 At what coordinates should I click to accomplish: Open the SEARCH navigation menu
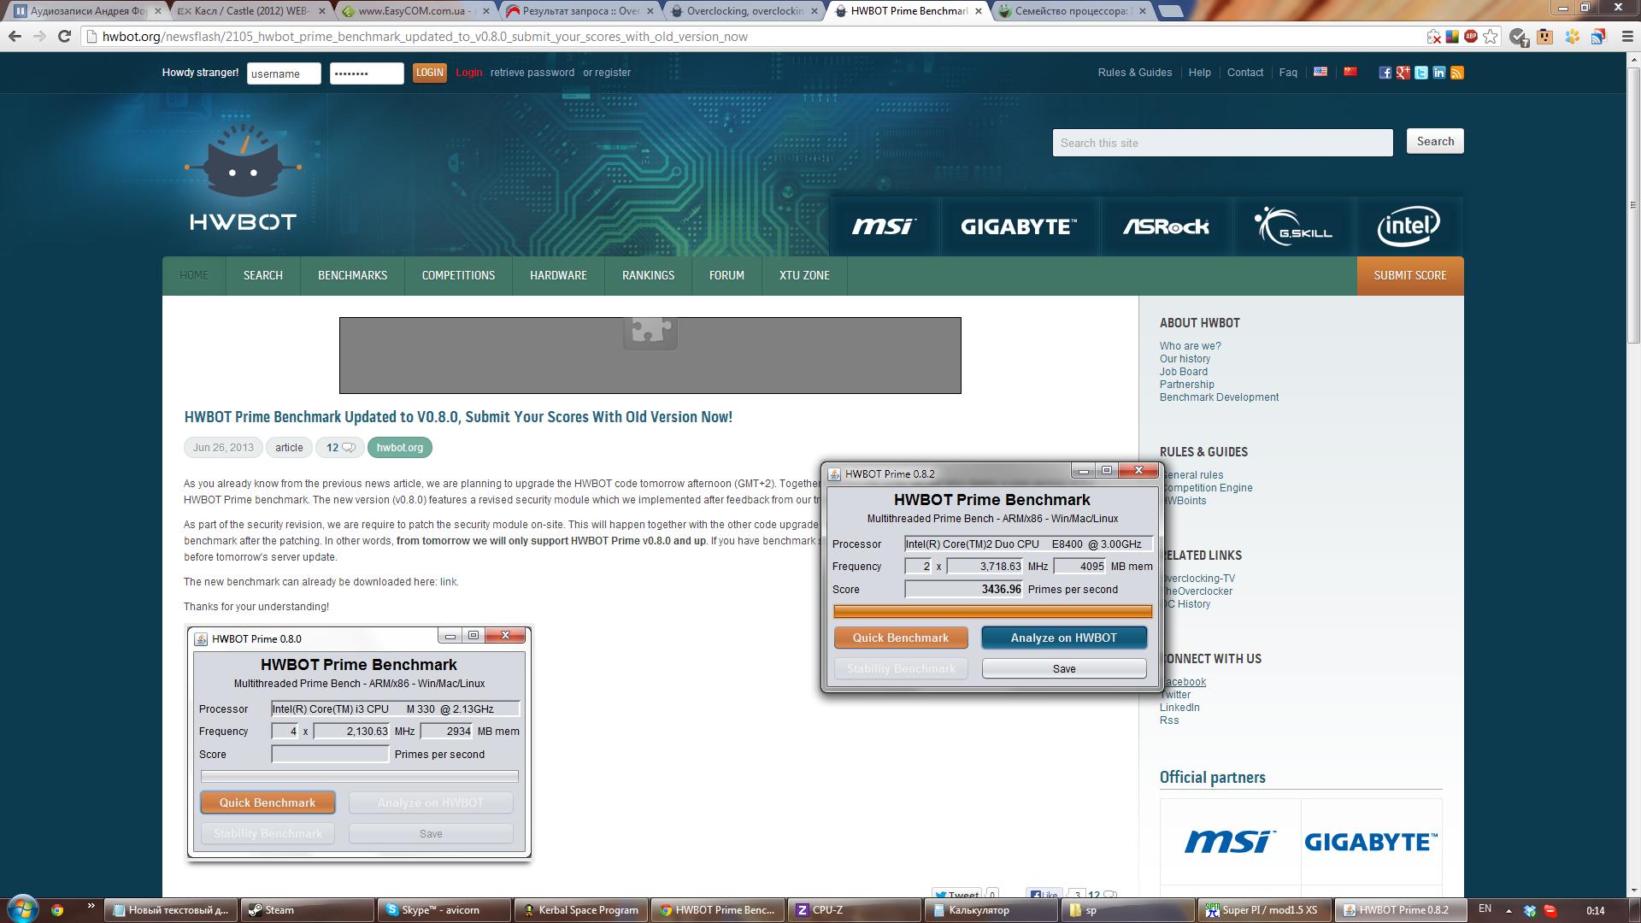262,275
